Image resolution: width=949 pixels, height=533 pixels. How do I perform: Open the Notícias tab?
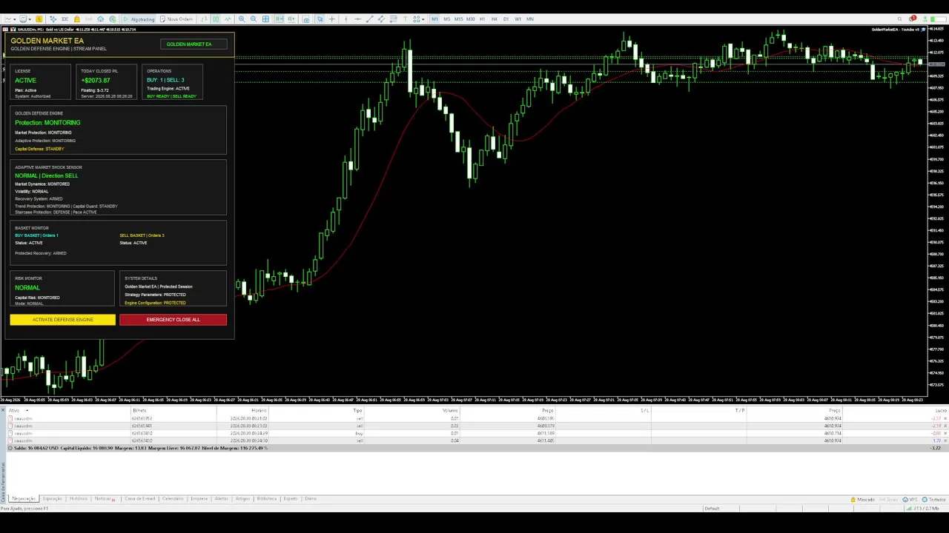point(104,499)
